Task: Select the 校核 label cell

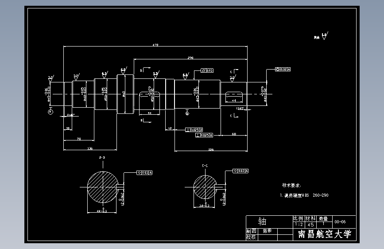Action: pos(251,237)
